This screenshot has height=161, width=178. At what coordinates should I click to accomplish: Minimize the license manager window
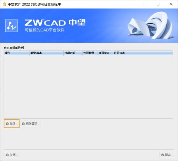pos(145,4)
